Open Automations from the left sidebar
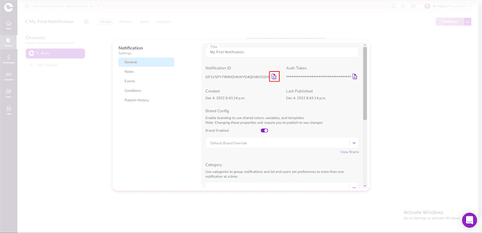 8,59
